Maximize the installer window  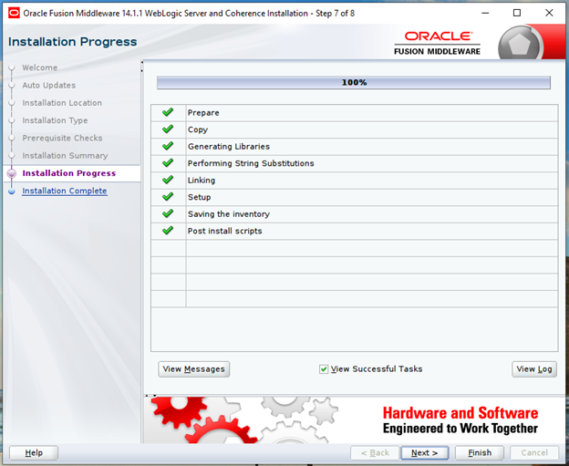(x=517, y=14)
